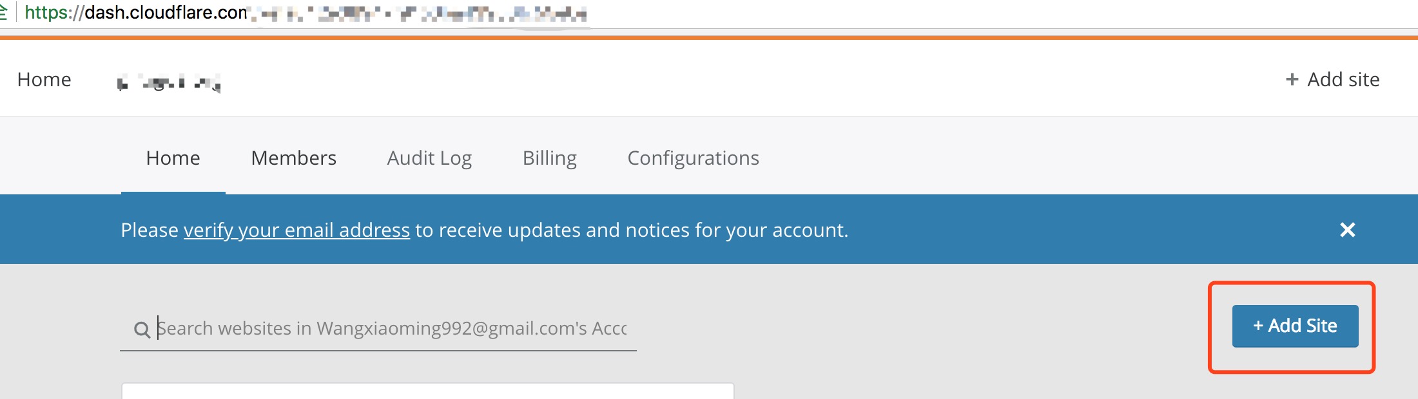Focus the "Search websites" input field
The image size is (1418, 399).
(x=392, y=329)
